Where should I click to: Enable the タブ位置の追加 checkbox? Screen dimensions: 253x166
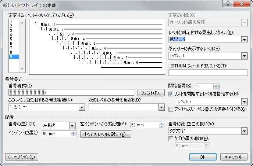point(171,139)
